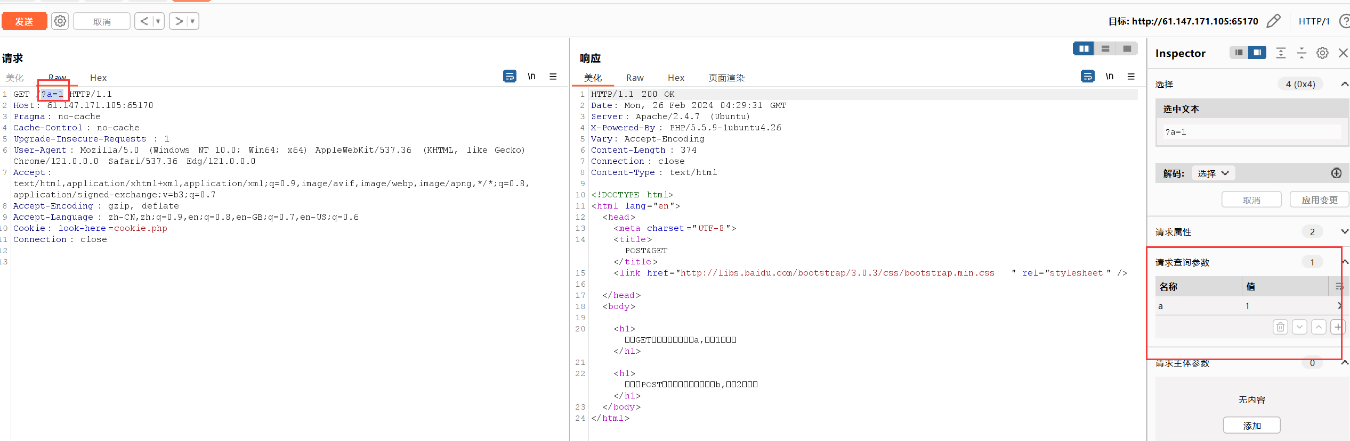Click the orange 发送 button
Screen dimensions: 1350x441
click(24, 21)
